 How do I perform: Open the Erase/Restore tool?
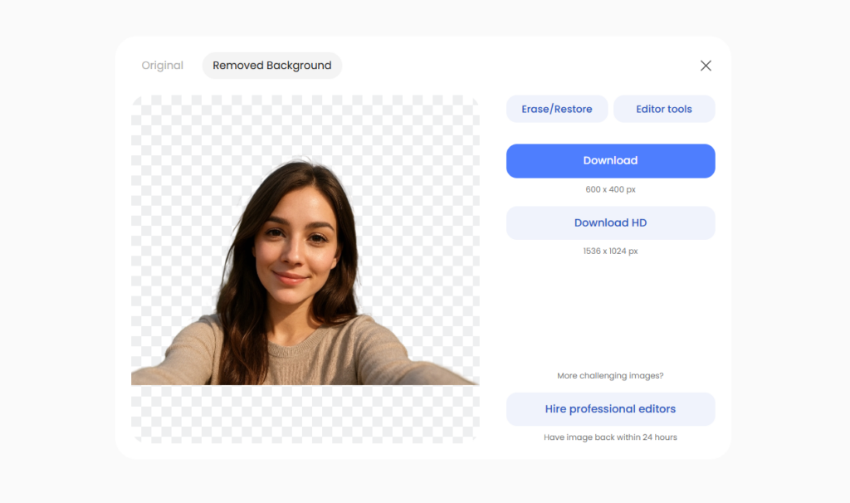point(557,109)
